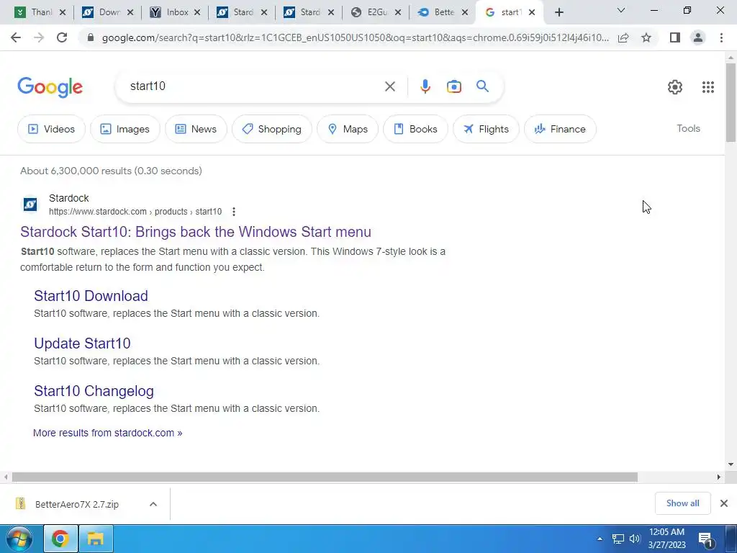
Task: Open the Start10 Changelog link
Action: (x=94, y=391)
